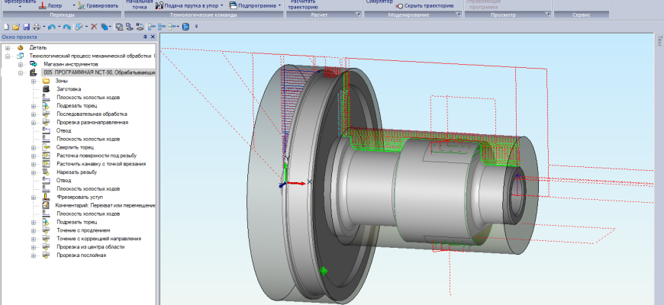The image size is (664, 305).
Task: Expand the Зоны folder node
Action: coord(34,81)
